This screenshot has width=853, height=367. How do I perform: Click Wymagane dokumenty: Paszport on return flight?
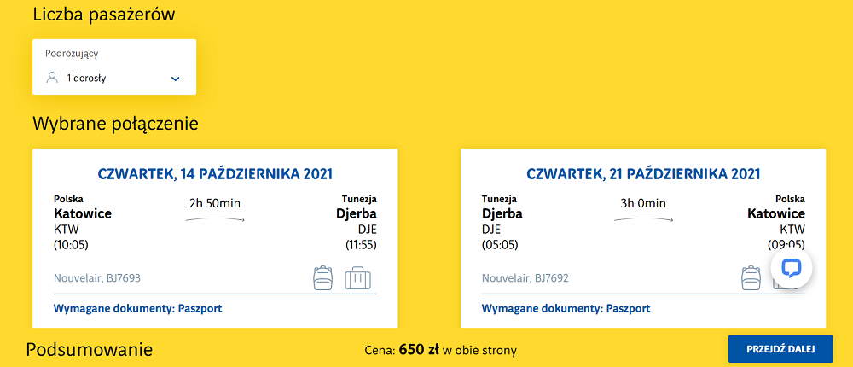566,309
